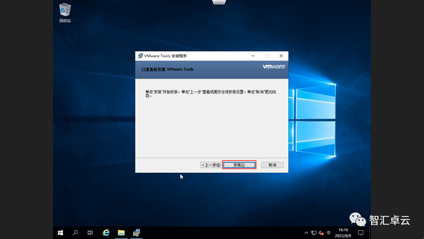
Task: Click the VMware Tools installer title icon
Action: (140, 56)
